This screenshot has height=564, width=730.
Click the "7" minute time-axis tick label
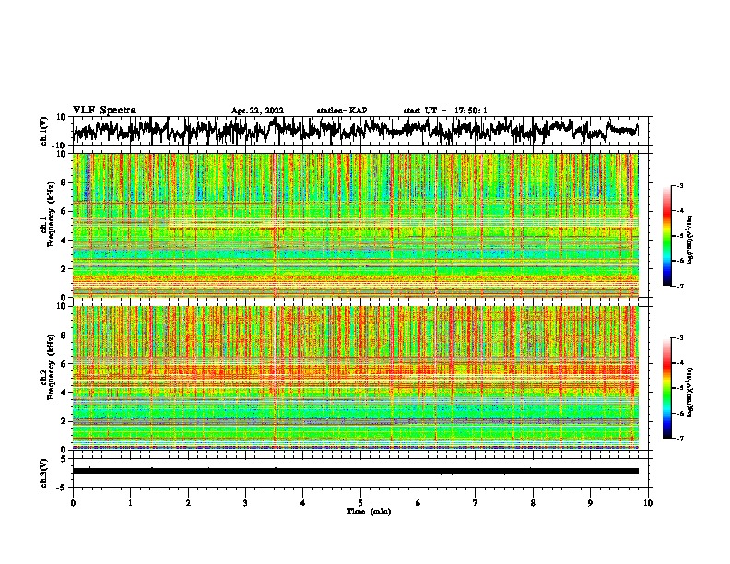pos(476,503)
